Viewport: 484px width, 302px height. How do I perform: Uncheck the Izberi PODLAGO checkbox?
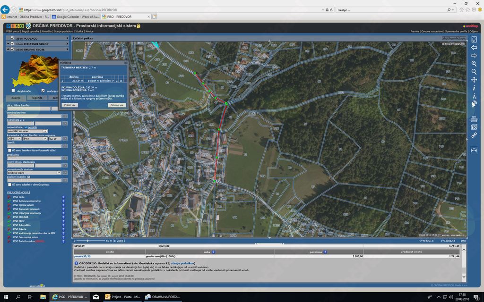click(12, 38)
